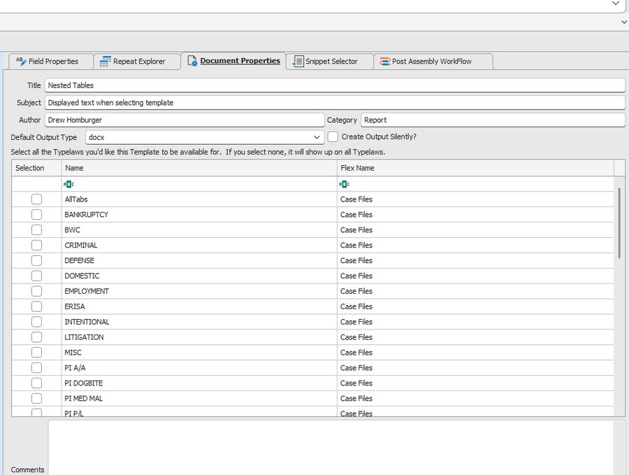The height and width of the screenshot is (475, 629).
Task: Sort by the Selection column header
Action: tap(36, 168)
